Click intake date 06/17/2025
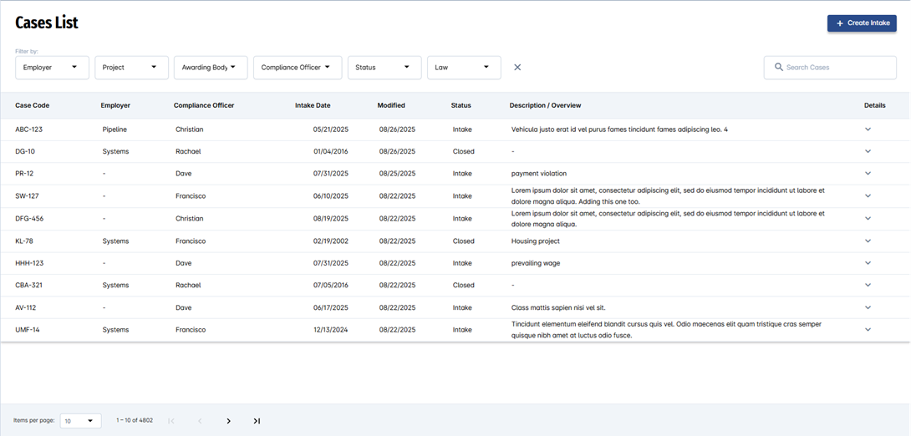 pyautogui.click(x=331, y=307)
